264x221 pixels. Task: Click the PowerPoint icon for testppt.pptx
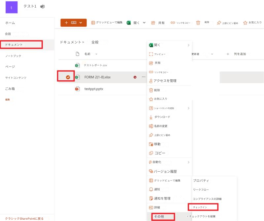coord(78,89)
